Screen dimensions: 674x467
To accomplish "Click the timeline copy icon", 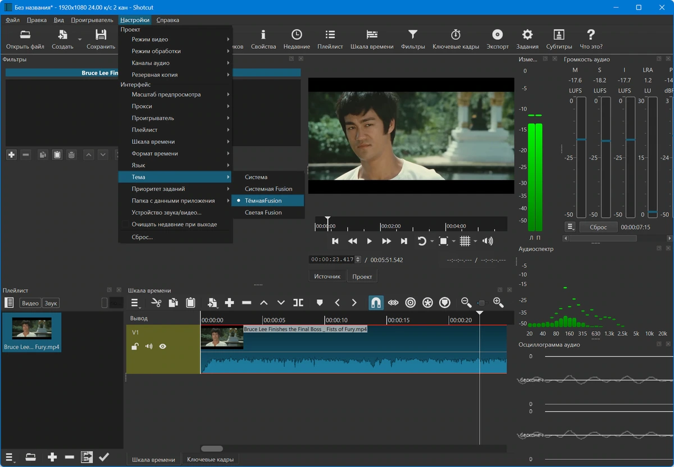I will tap(174, 303).
